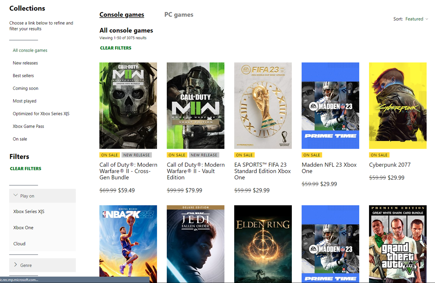Filter by Xbox One platform

23,228
